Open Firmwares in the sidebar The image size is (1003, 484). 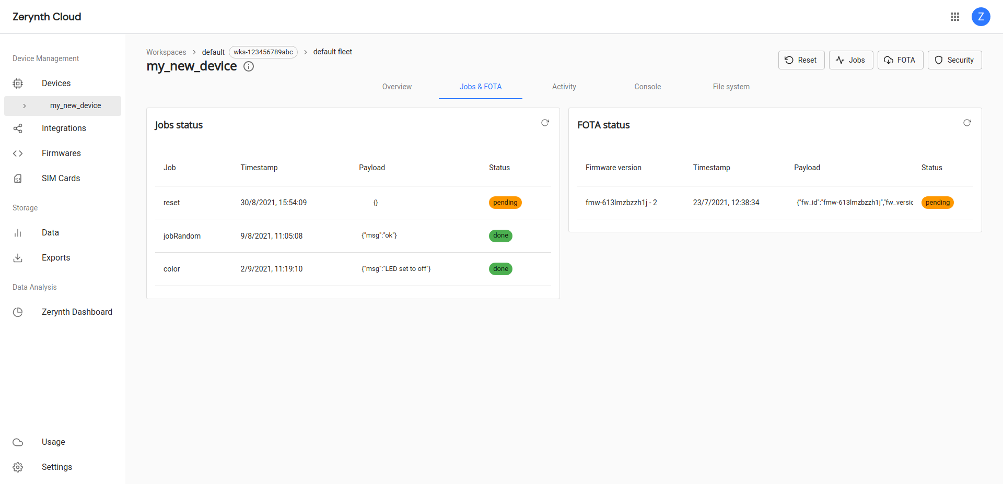(x=61, y=154)
